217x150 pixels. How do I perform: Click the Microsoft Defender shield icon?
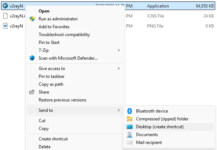coord(32,58)
